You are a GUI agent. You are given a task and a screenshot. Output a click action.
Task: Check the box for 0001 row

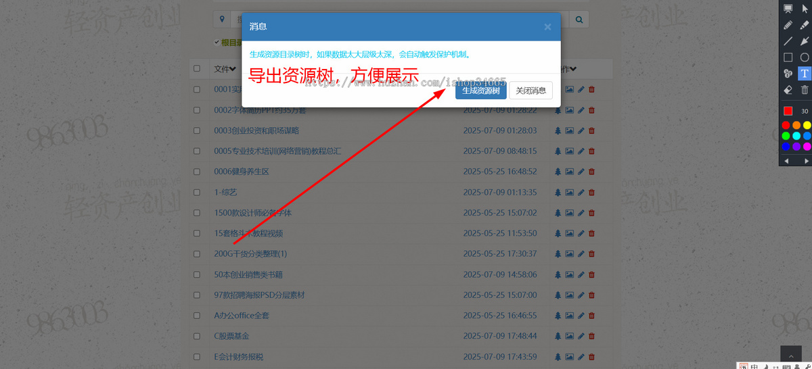(197, 89)
